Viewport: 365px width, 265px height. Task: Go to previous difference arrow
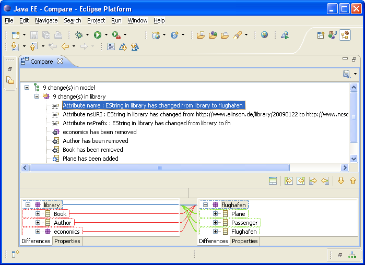[x=353, y=180]
